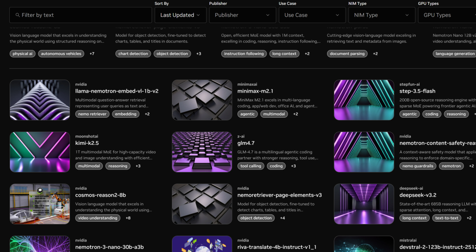Click the multimodal tag under kimi-k2.5
The height and width of the screenshot is (252, 476).
click(x=89, y=166)
